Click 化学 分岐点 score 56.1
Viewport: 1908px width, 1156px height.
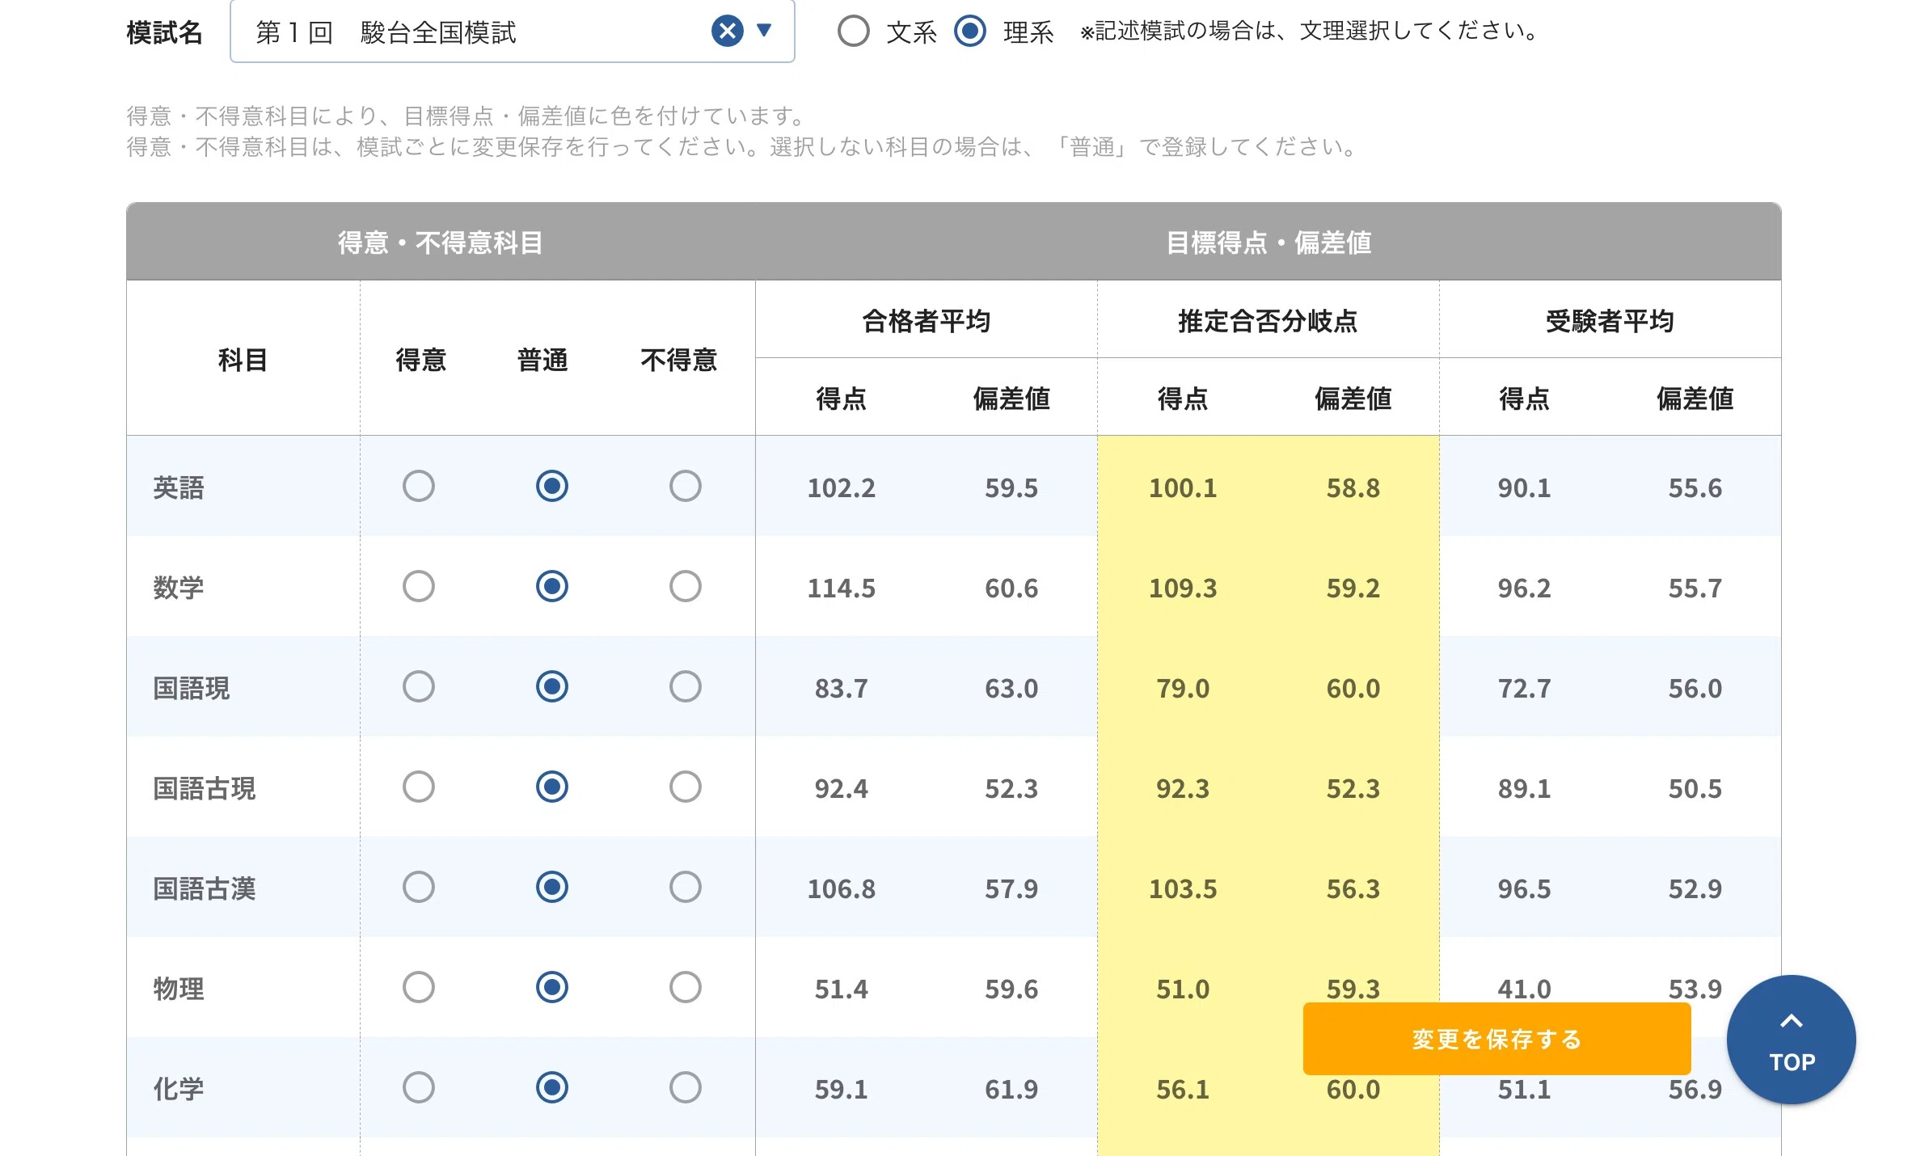point(1183,1089)
